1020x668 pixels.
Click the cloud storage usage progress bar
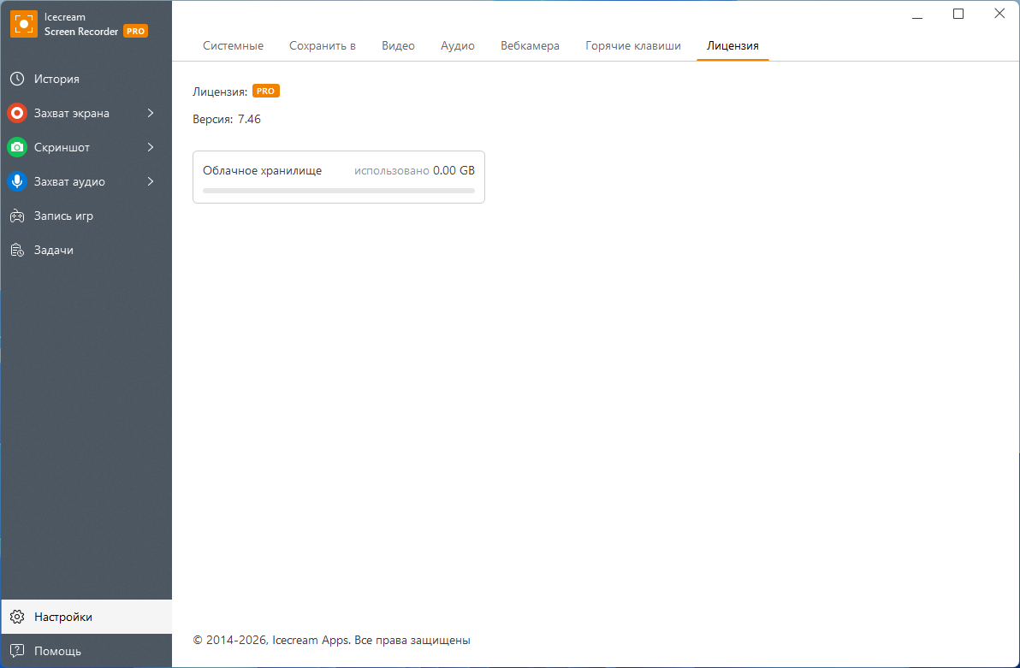click(x=339, y=191)
